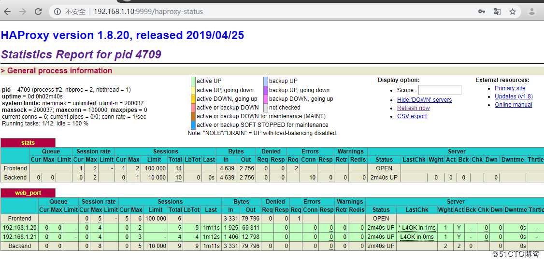Click the translate page icon

497,12
